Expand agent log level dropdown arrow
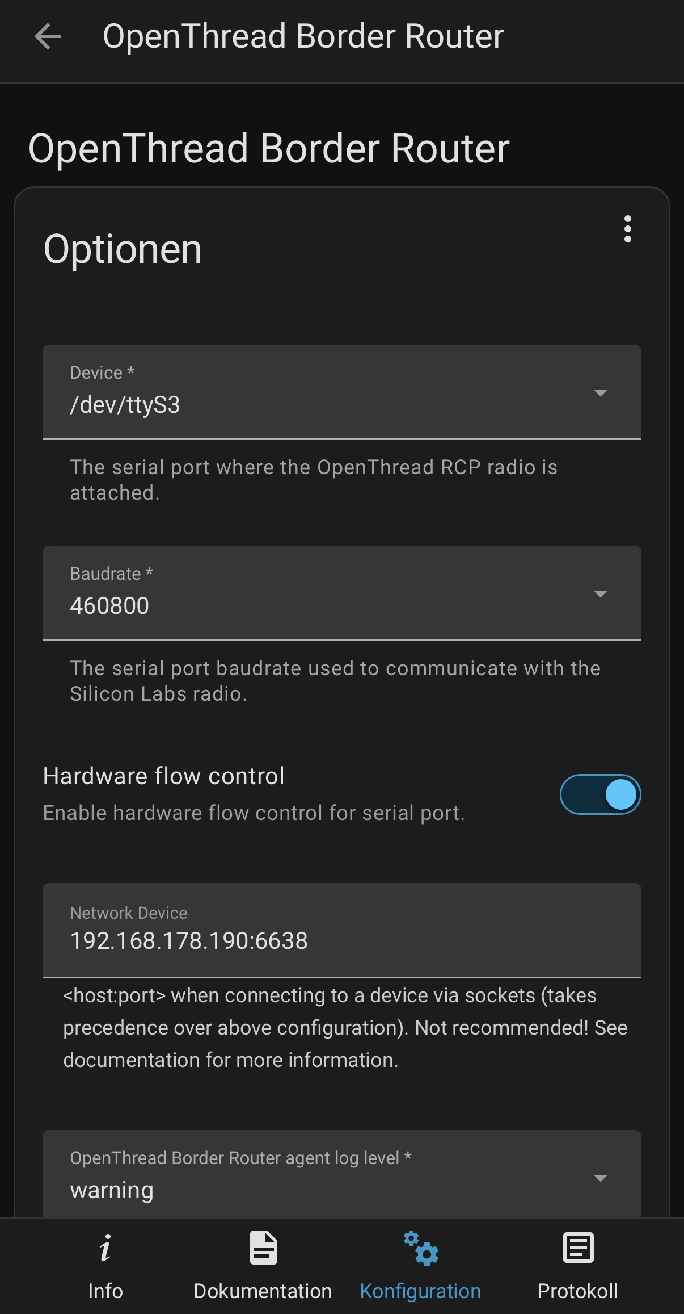Image resolution: width=684 pixels, height=1314 pixels. [600, 1178]
